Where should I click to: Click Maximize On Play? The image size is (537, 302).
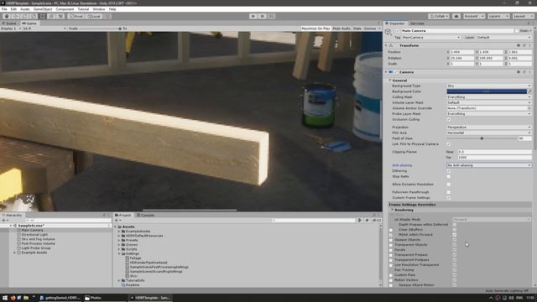[x=315, y=29]
